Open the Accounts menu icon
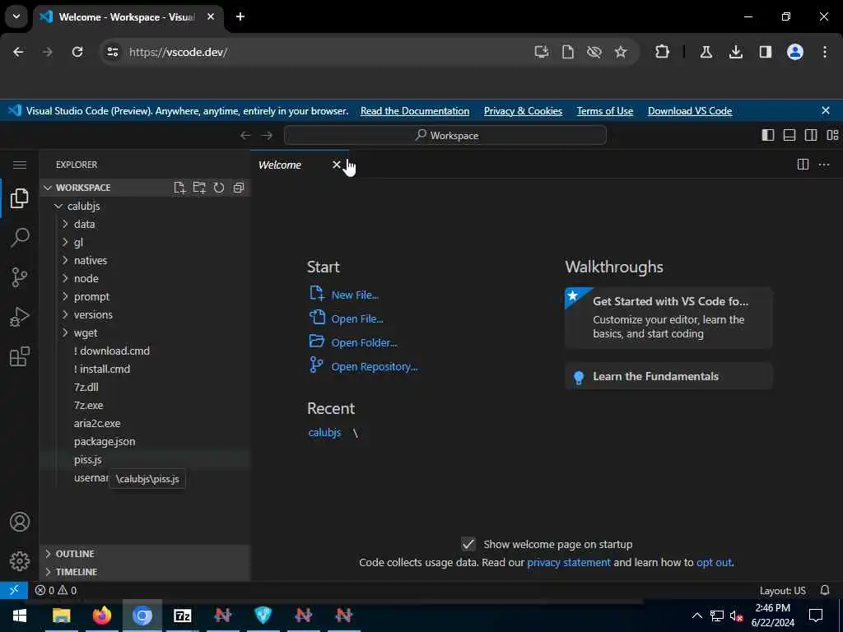Screen dimensions: 843x632 click(x=20, y=522)
